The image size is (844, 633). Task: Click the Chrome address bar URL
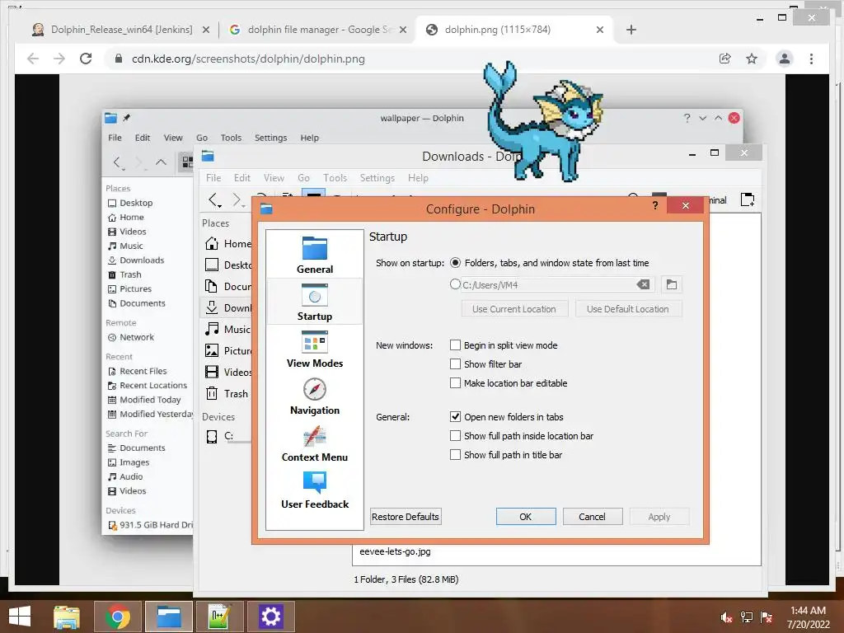(248, 59)
